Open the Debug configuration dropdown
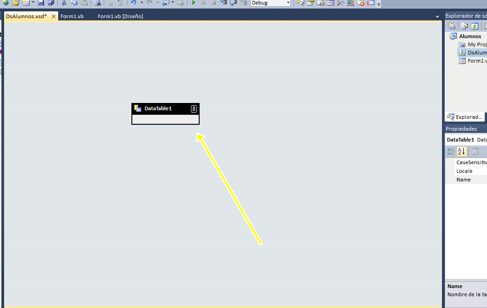 287,4
